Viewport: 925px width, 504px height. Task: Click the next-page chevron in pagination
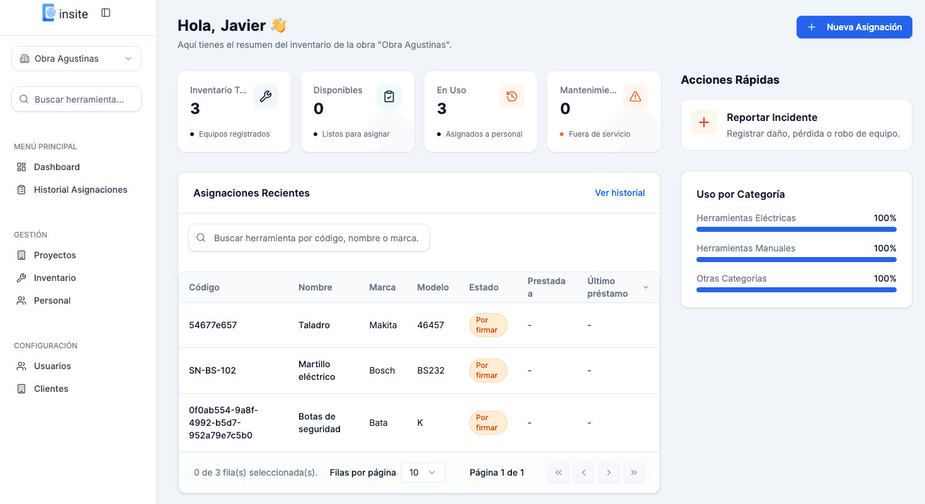coord(609,472)
